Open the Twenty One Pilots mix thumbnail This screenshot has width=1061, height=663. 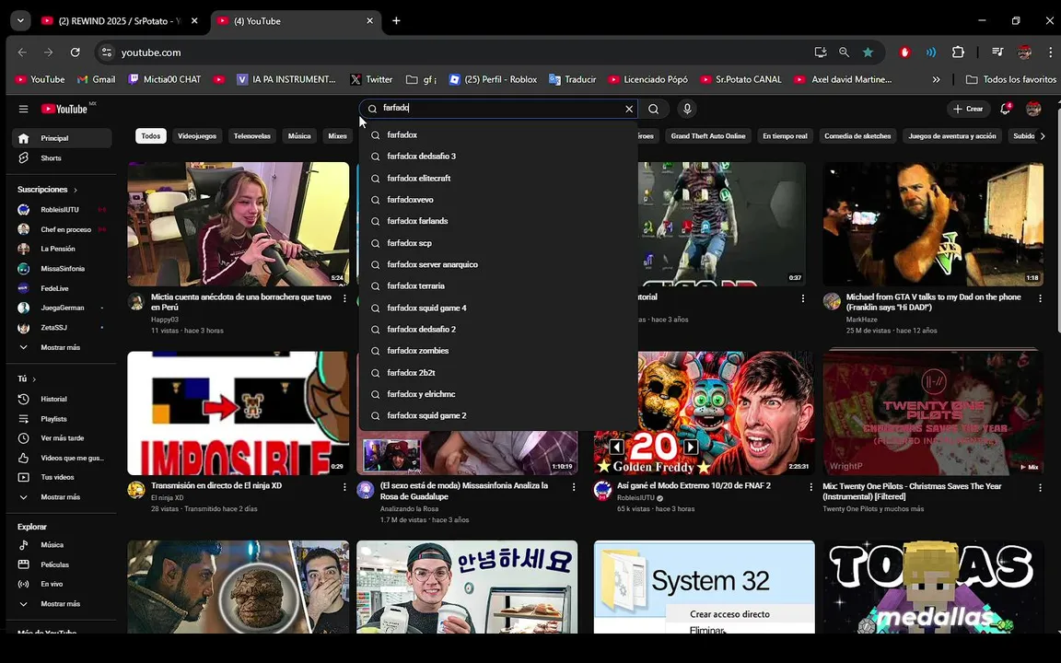pyautogui.click(x=933, y=413)
